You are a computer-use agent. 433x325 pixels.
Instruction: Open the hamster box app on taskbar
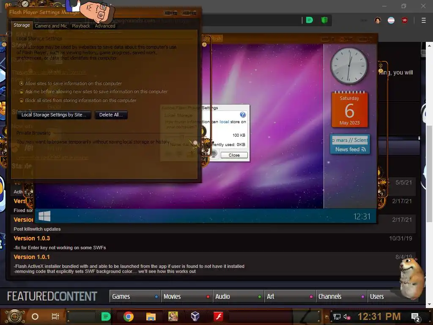click(173, 317)
